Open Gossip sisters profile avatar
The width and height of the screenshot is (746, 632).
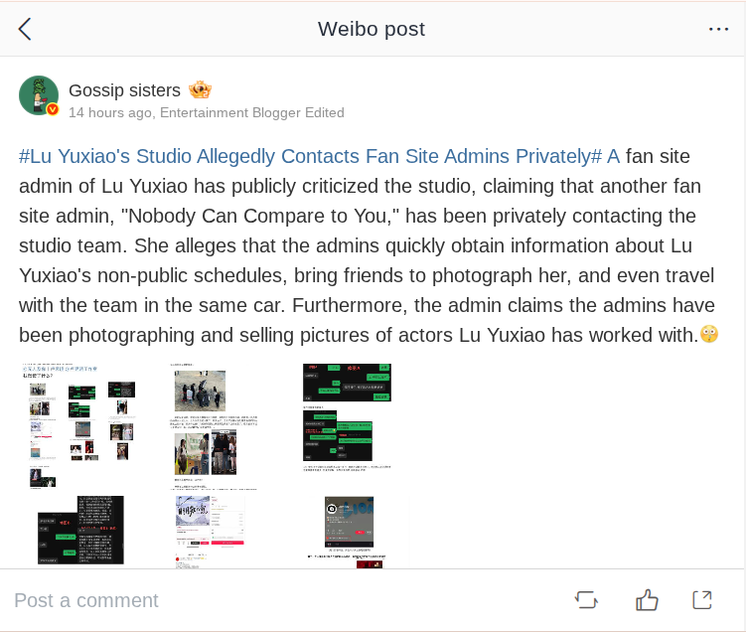click(39, 95)
